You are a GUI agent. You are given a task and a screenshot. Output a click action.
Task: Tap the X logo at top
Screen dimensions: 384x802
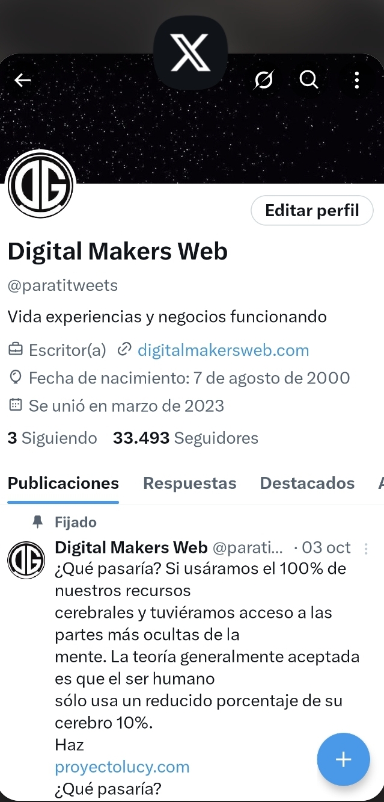[x=190, y=52]
